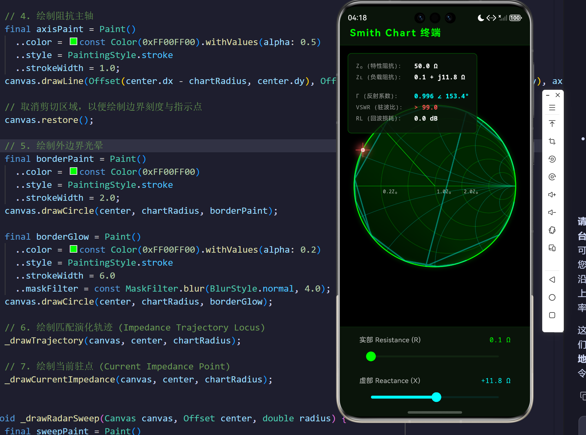This screenshot has height=435, width=586.
Task: Click the '1.0Z₀' label on Smith chart axis
Action: [x=444, y=192]
